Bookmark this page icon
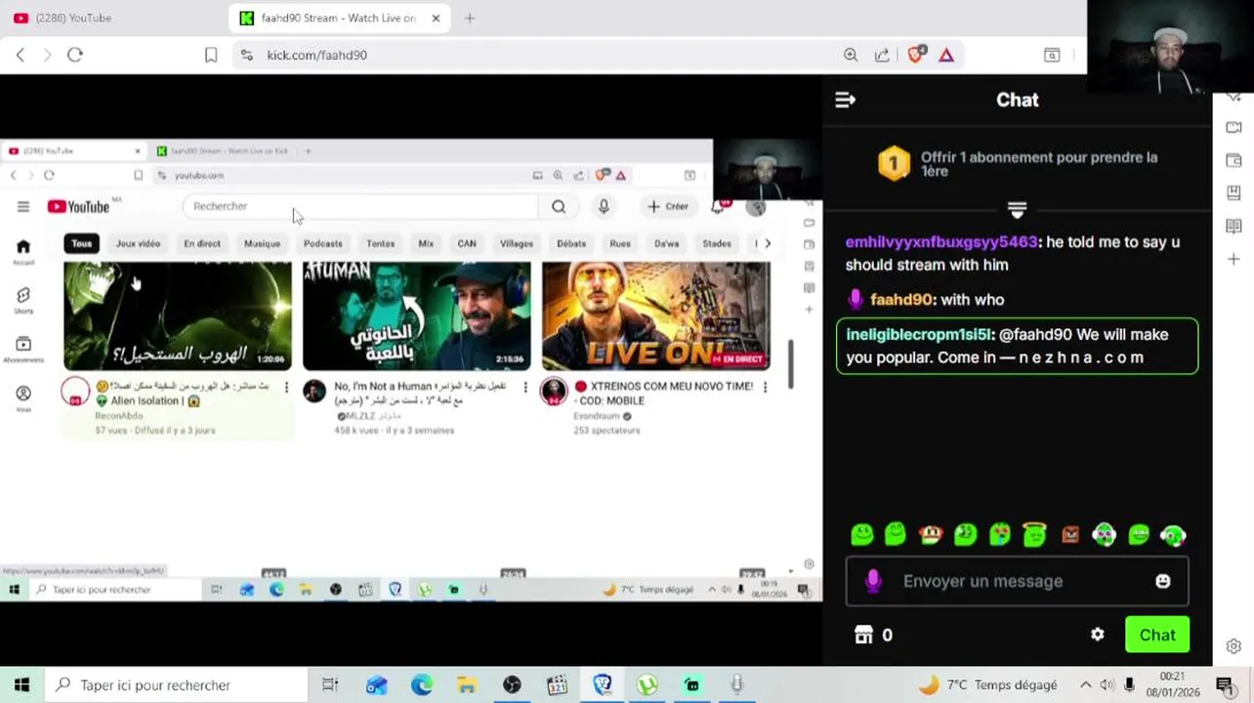 click(x=211, y=55)
